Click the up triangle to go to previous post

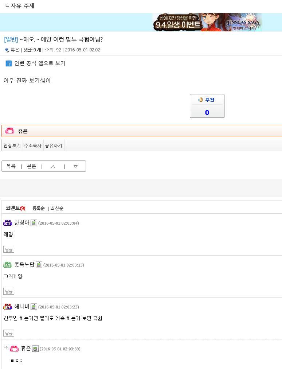point(53,166)
